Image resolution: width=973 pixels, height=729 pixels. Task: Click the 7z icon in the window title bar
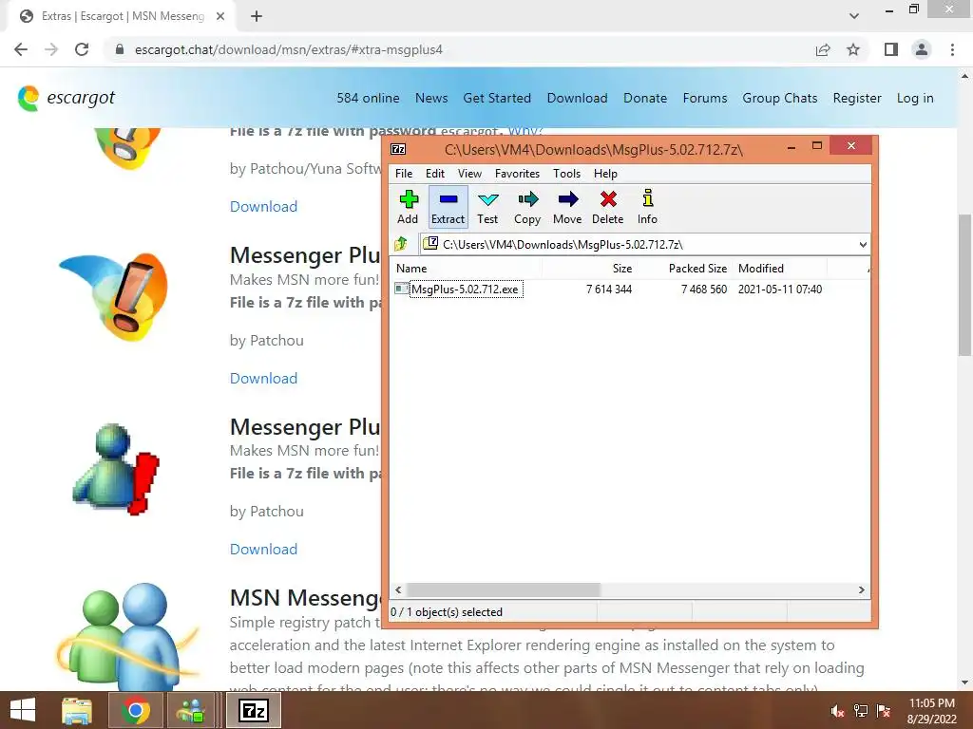click(398, 149)
